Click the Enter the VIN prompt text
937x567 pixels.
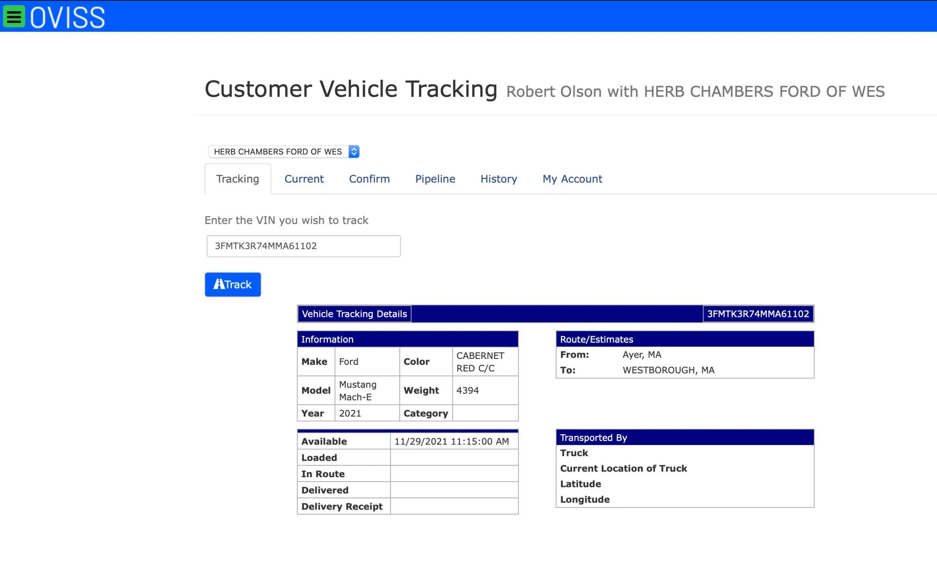pyautogui.click(x=287, y=220)
